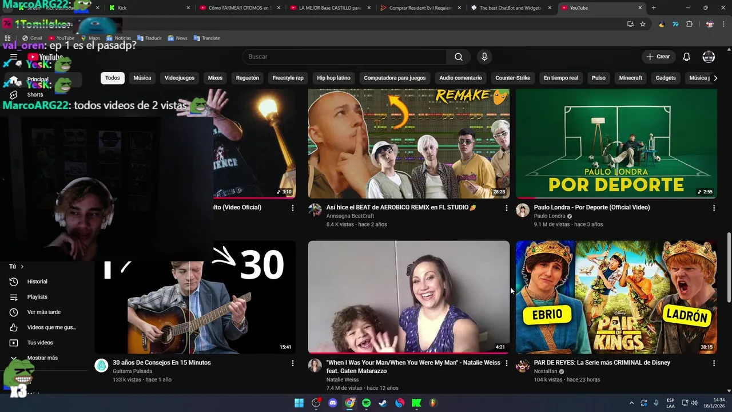Expand the Tú section chevron
Screen dimensions: 732x412
[22, 267]
